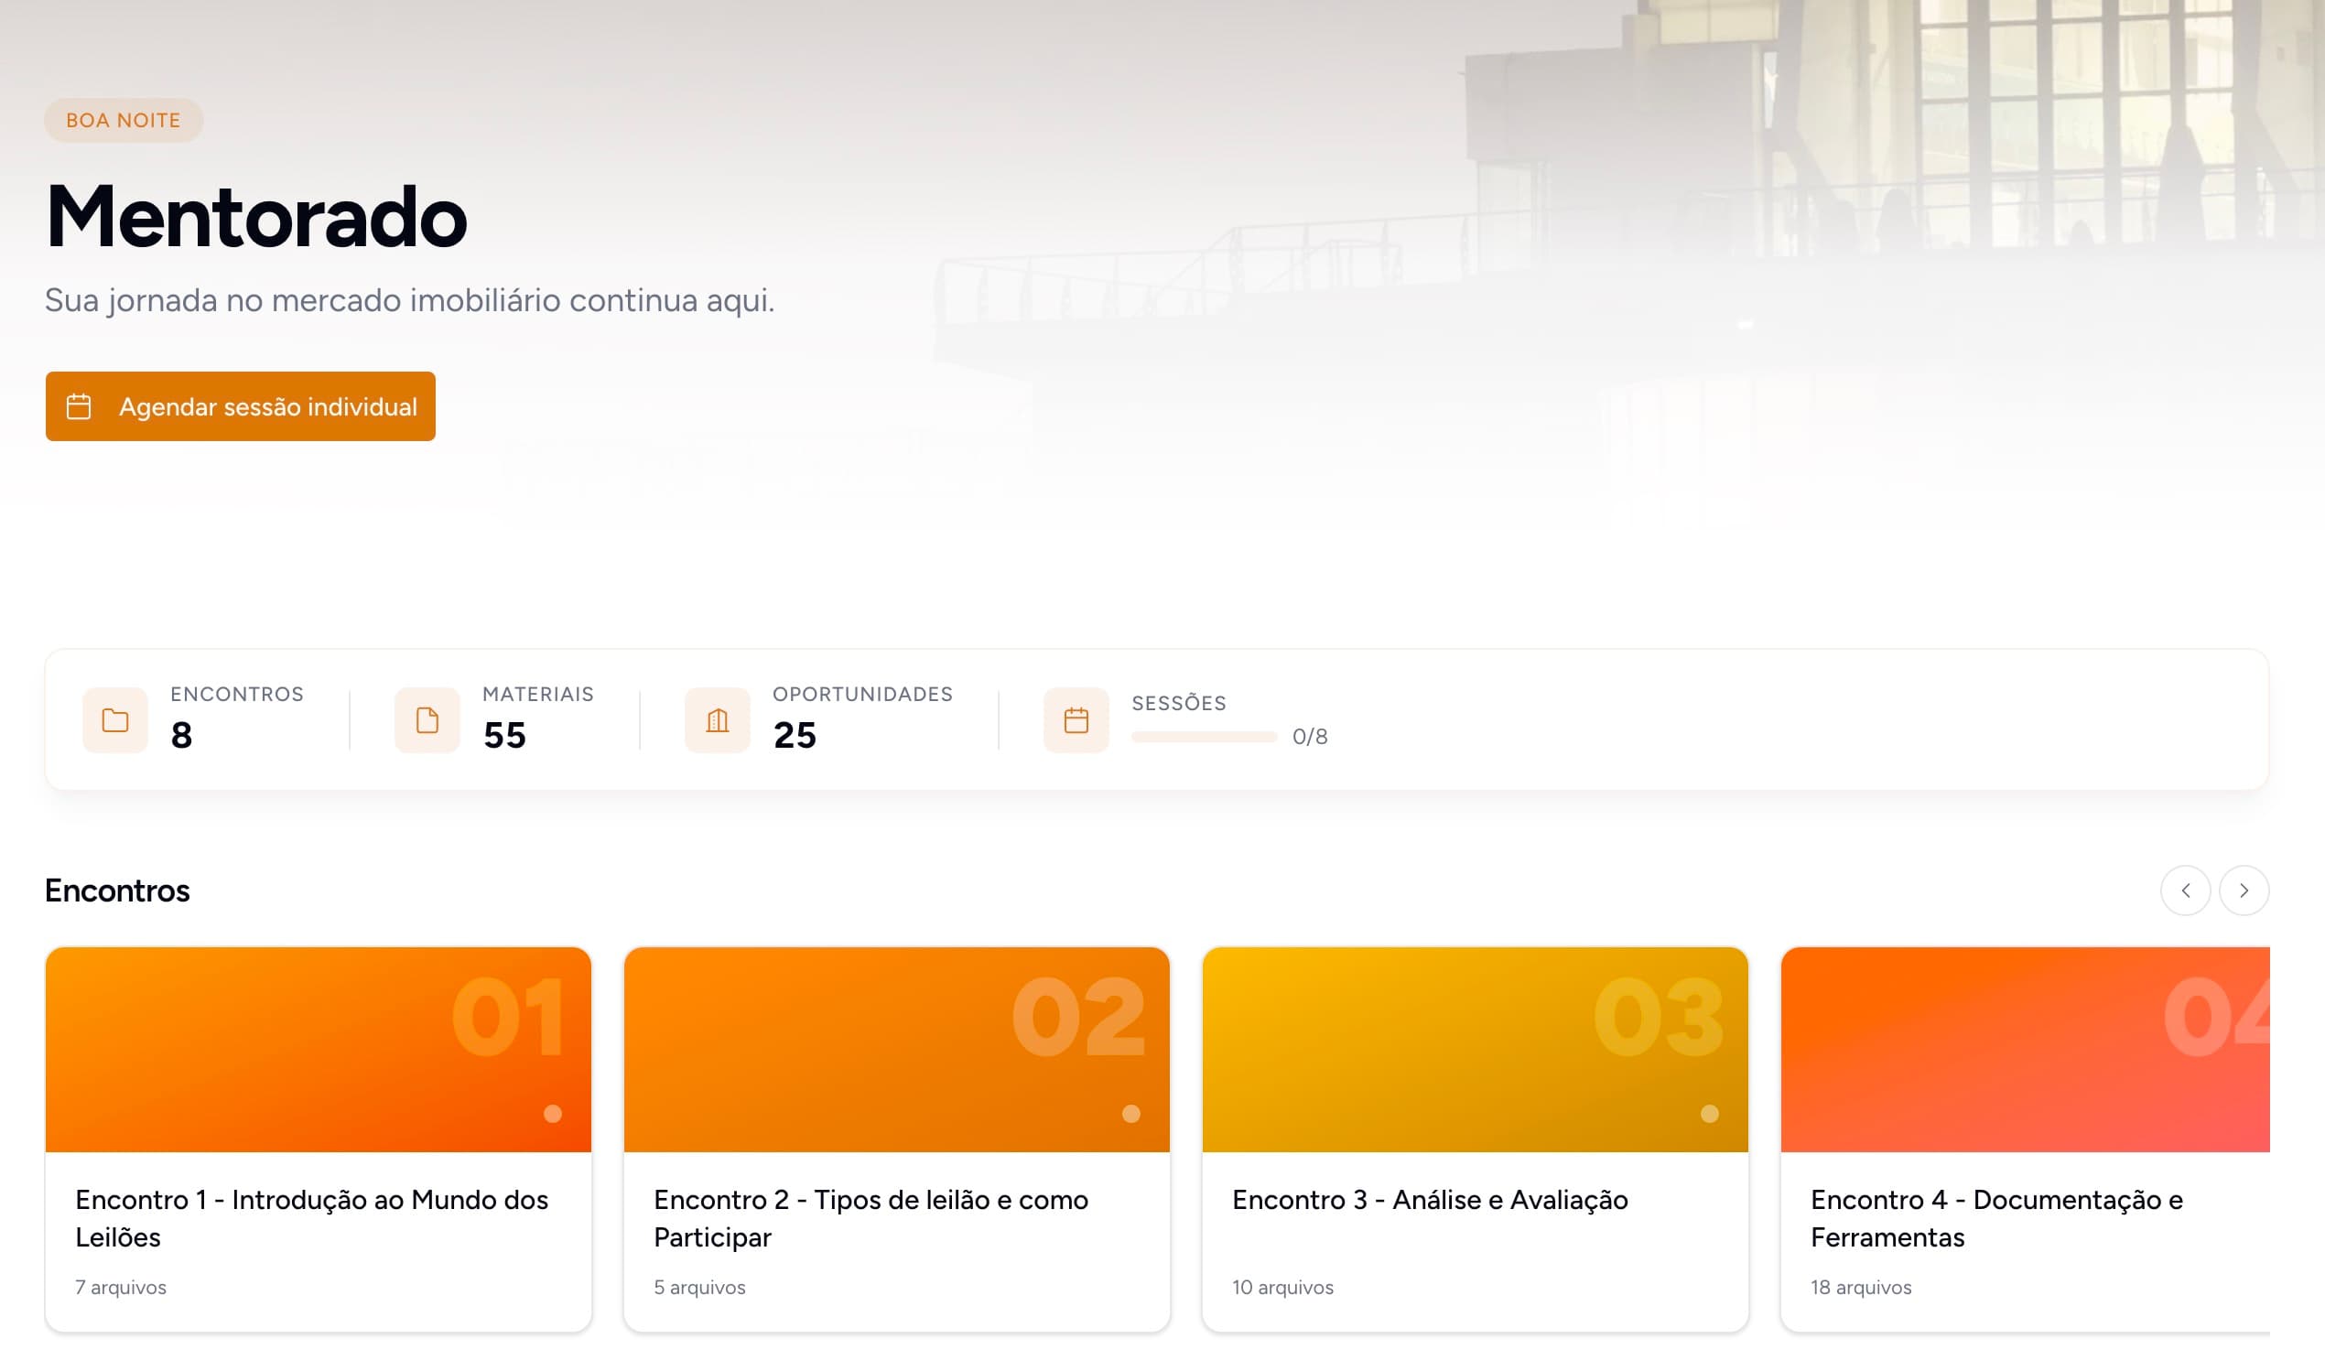Open Encontro 1 - Introdução ao Mundo dos Leilões

point(312,1218)
